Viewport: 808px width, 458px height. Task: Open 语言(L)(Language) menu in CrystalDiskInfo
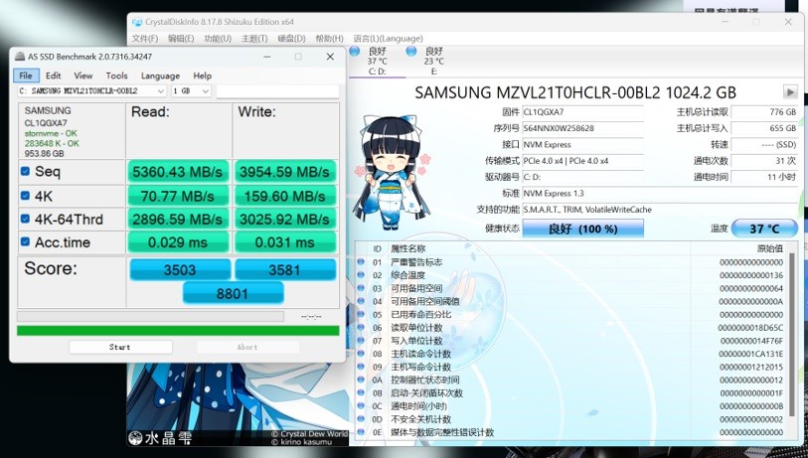pyautogui.click(x=388, y=39)
